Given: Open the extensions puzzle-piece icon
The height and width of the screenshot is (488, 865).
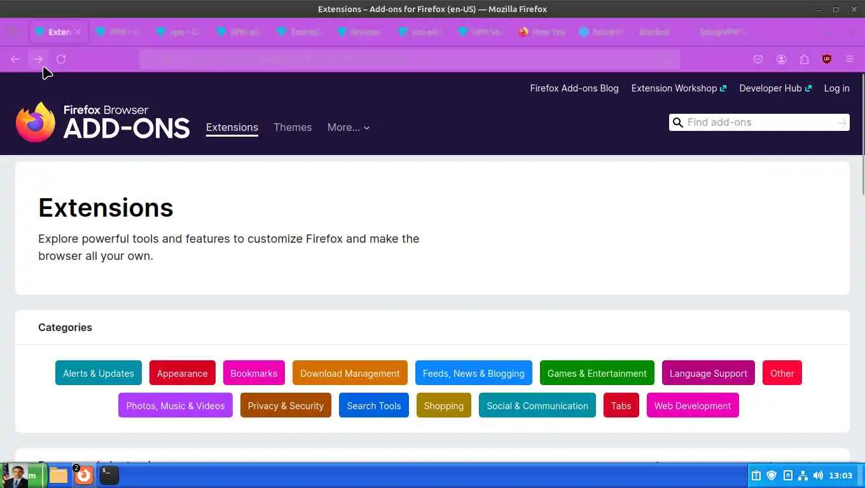Looking at the screenshot, I should tap(804, 59).
